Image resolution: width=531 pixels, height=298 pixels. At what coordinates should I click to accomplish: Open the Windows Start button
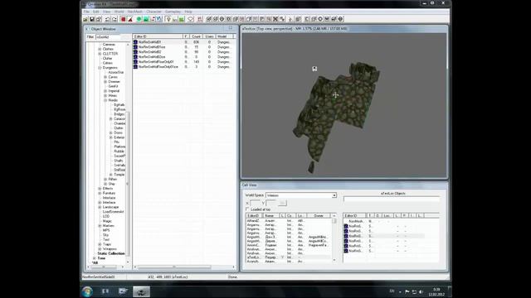(x=87, y=291)
